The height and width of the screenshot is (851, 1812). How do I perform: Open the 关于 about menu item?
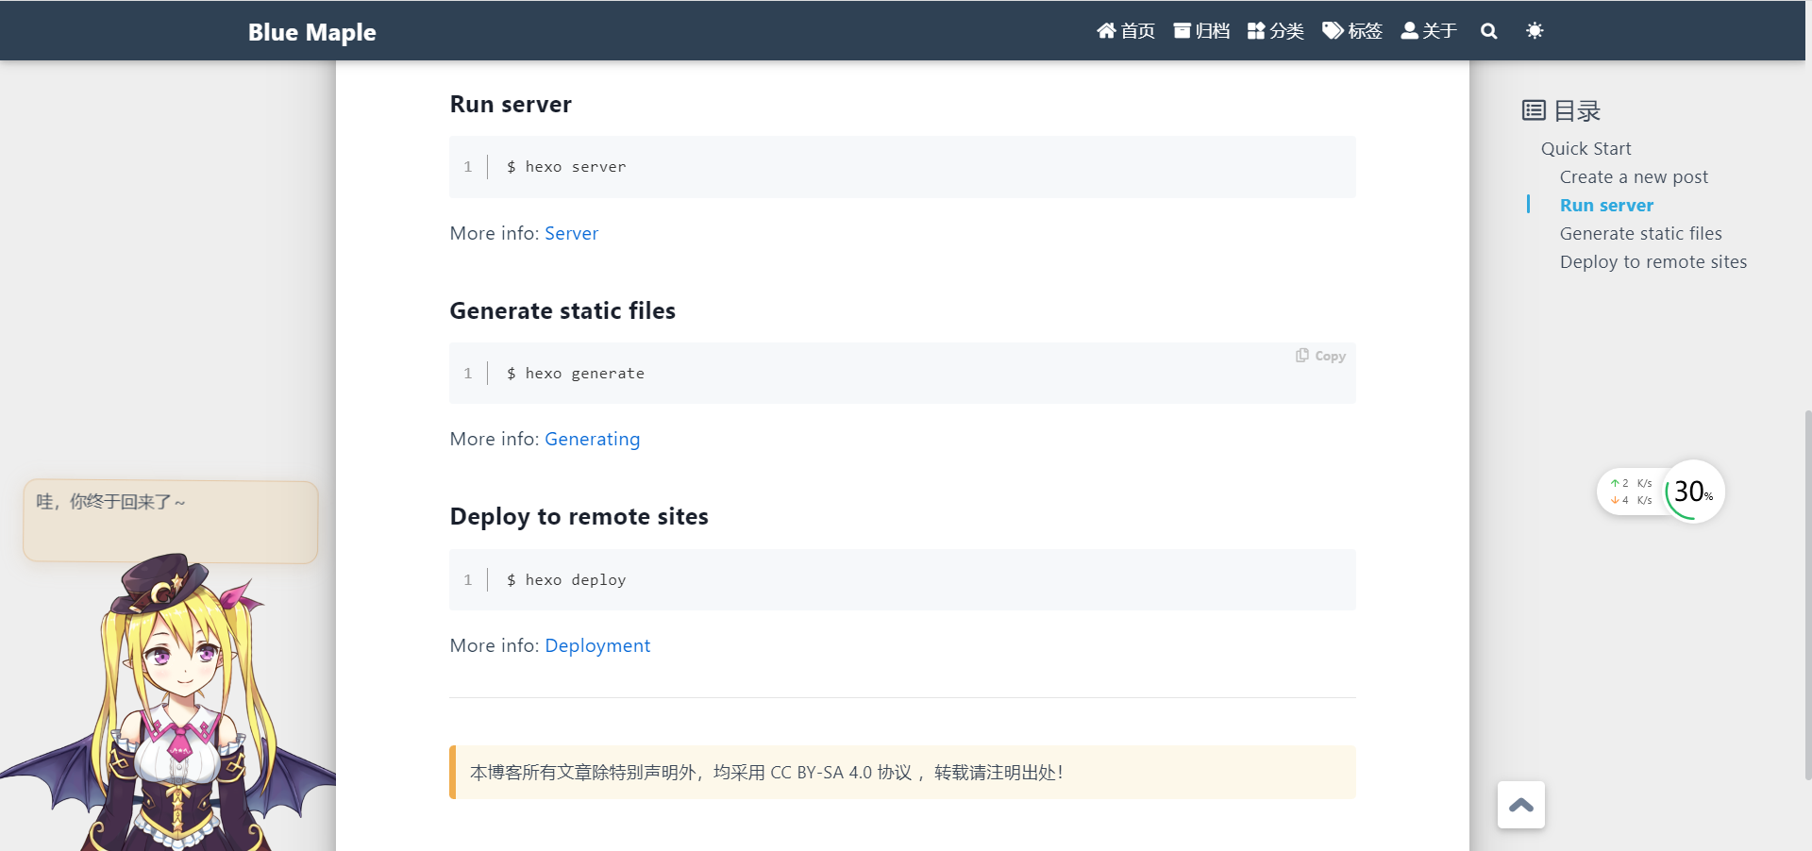(1429, 31)
